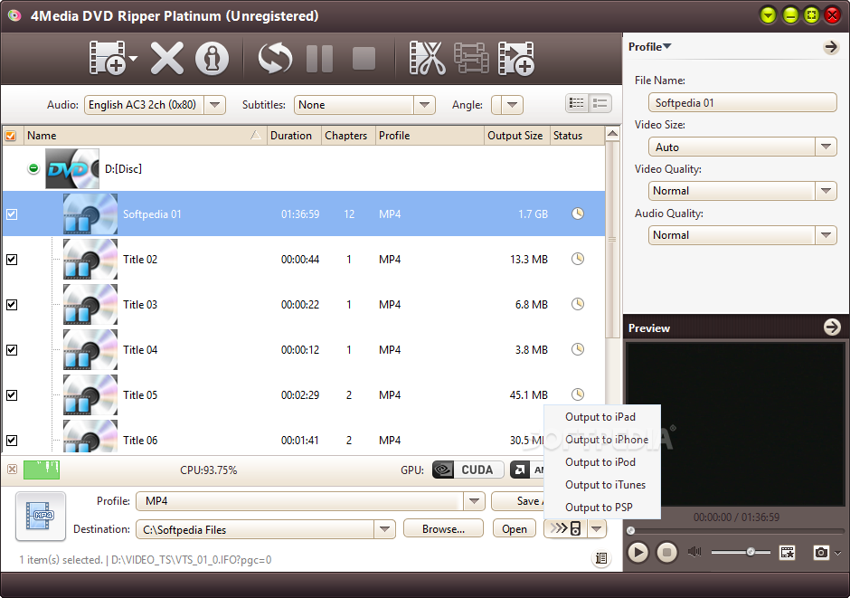
Task: Open the snapshot options arrow
Action: (838, 553)
